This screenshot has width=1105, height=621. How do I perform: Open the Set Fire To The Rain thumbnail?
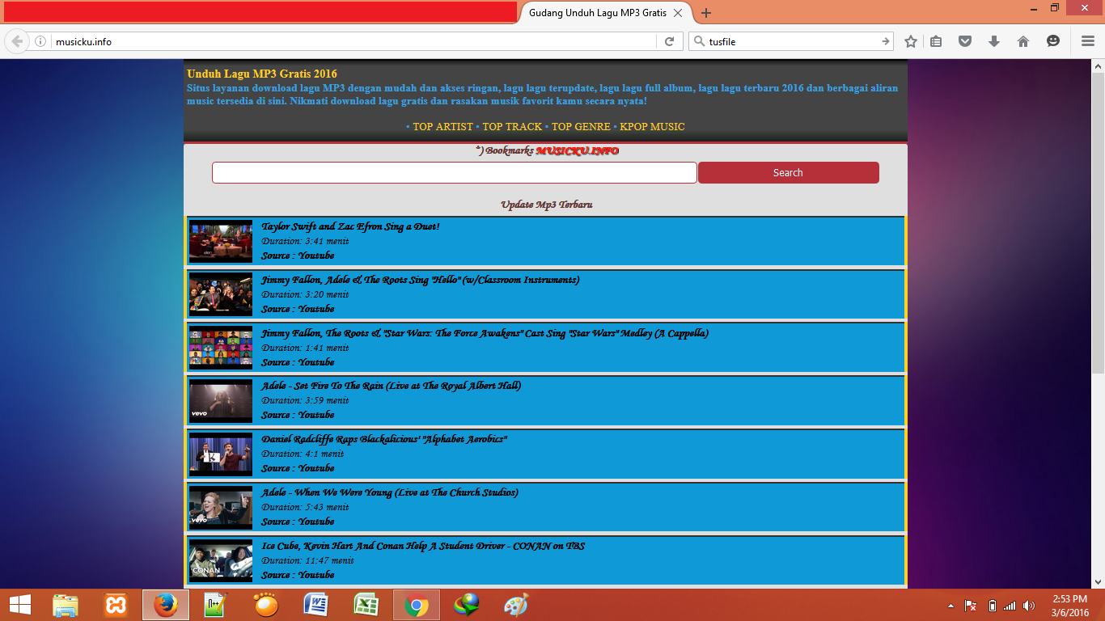(x=221, y=401)
